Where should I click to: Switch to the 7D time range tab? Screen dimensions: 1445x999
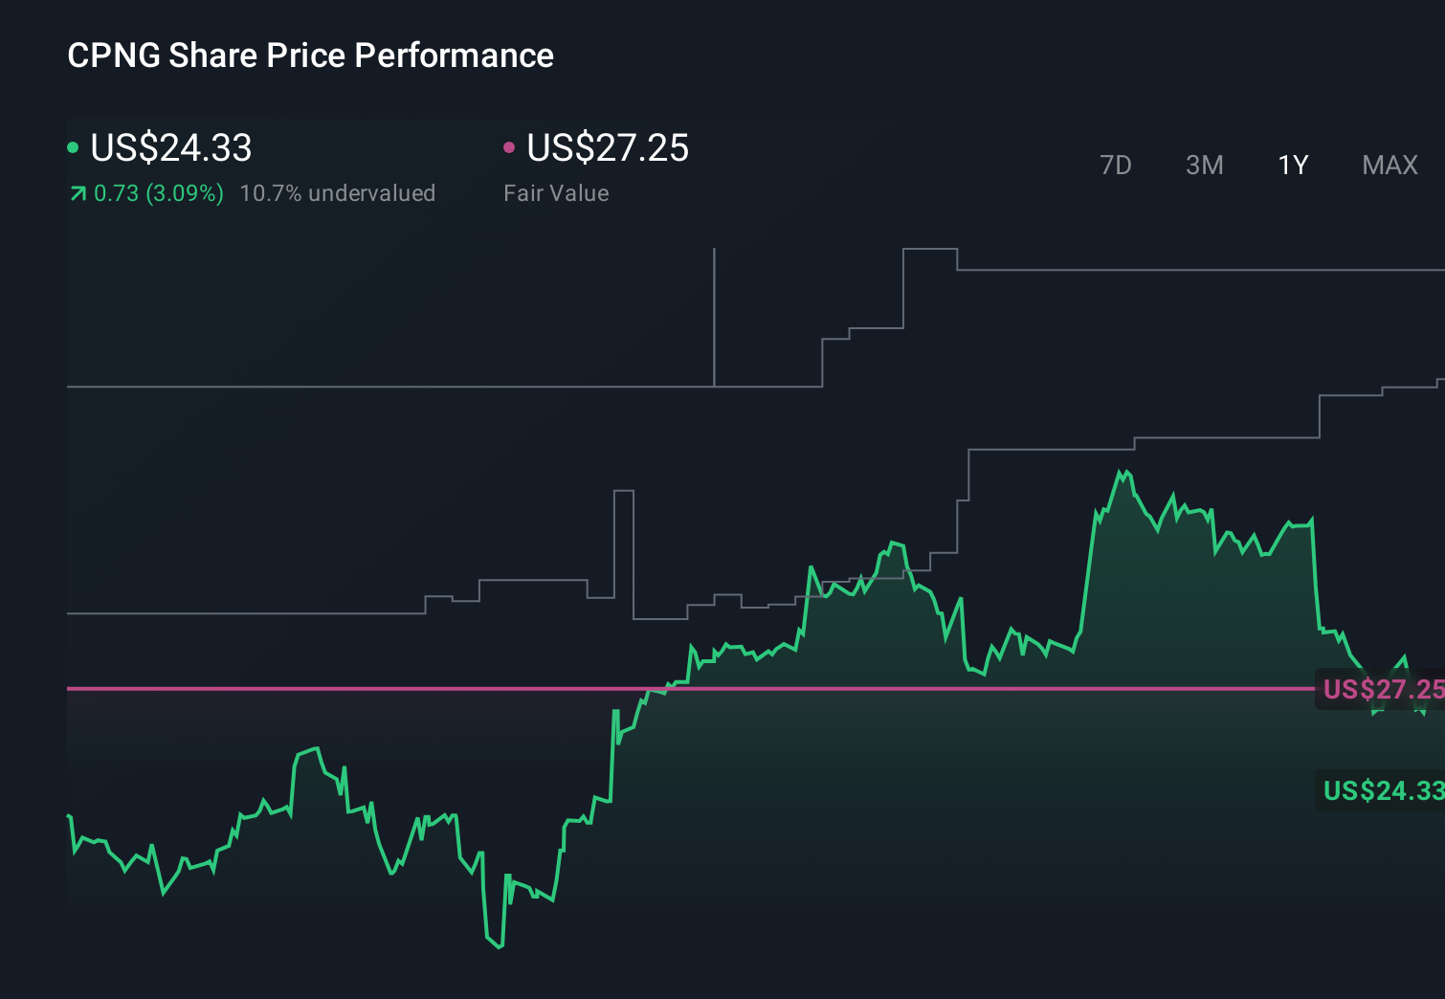(x=1116, y=165)
